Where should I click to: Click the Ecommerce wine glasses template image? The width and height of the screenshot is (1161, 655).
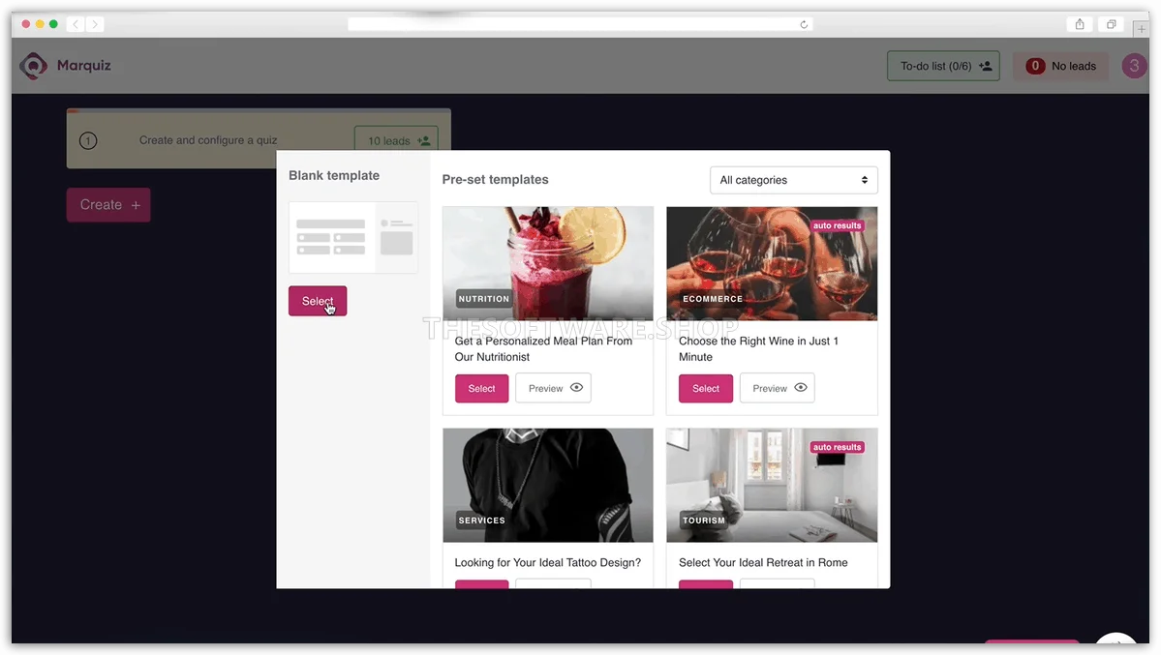coord(772,263)
